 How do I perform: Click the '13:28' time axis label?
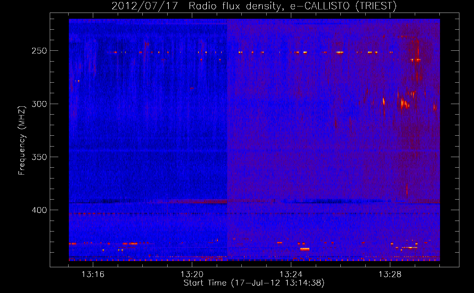[390, 274]
